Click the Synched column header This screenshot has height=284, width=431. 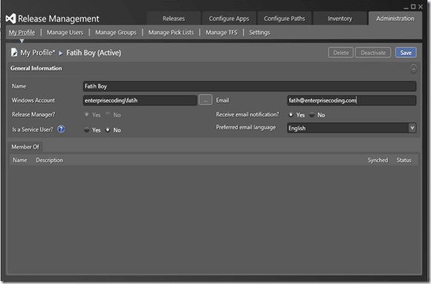click(378, 160)
